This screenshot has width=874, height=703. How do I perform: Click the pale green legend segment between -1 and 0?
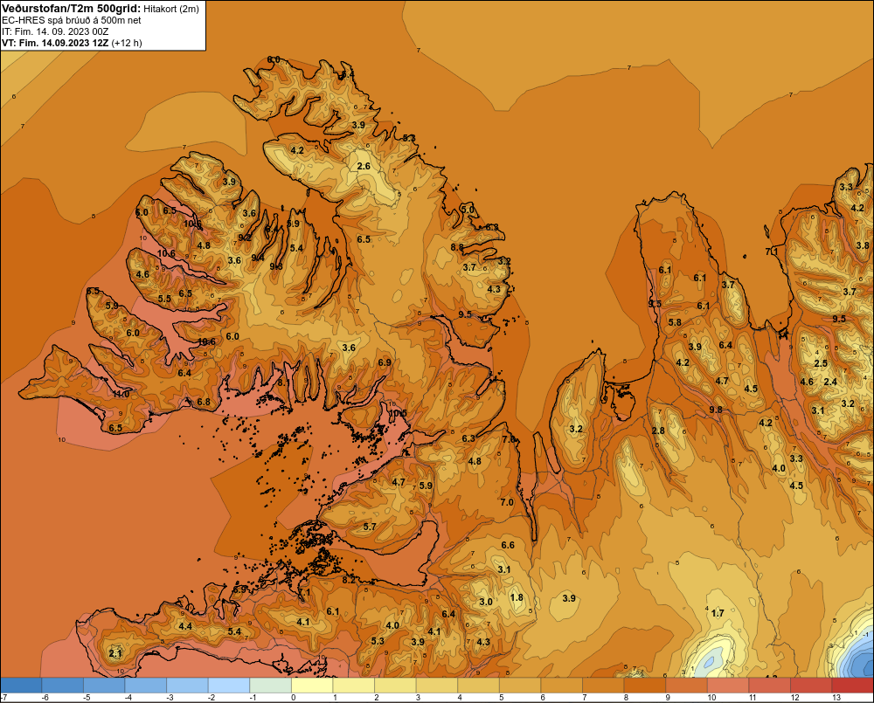point(271,686)
